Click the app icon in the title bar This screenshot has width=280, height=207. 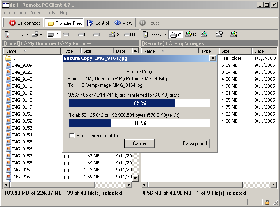pyautogui.click(x=6, y=5)
